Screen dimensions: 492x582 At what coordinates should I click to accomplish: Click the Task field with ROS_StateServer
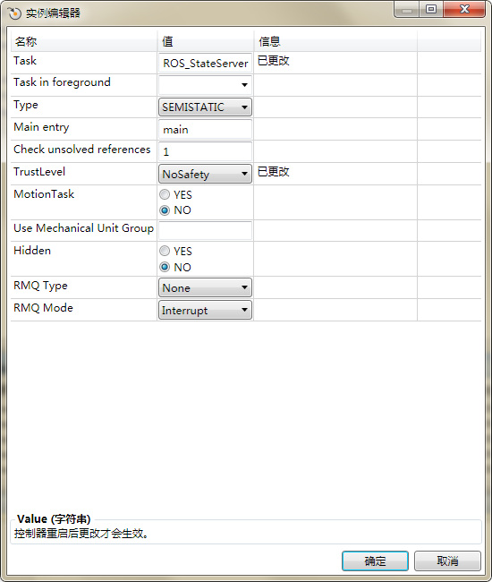pos(205,63)
